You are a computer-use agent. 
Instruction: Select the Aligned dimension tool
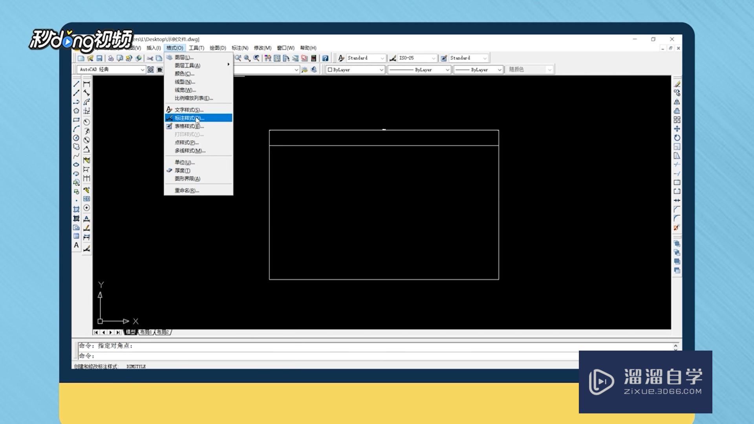click(87, 93)
